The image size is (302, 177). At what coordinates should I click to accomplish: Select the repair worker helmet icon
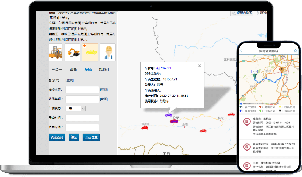pos(108,52)
